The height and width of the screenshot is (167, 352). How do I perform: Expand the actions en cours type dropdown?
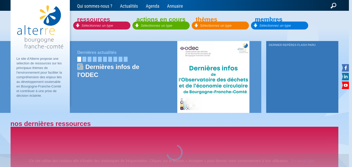click(161, 26)
